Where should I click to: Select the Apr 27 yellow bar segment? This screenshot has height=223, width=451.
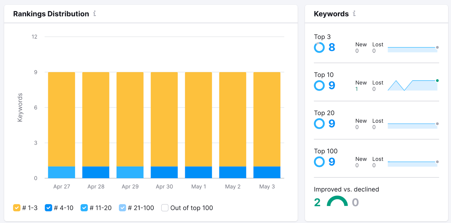61,119
